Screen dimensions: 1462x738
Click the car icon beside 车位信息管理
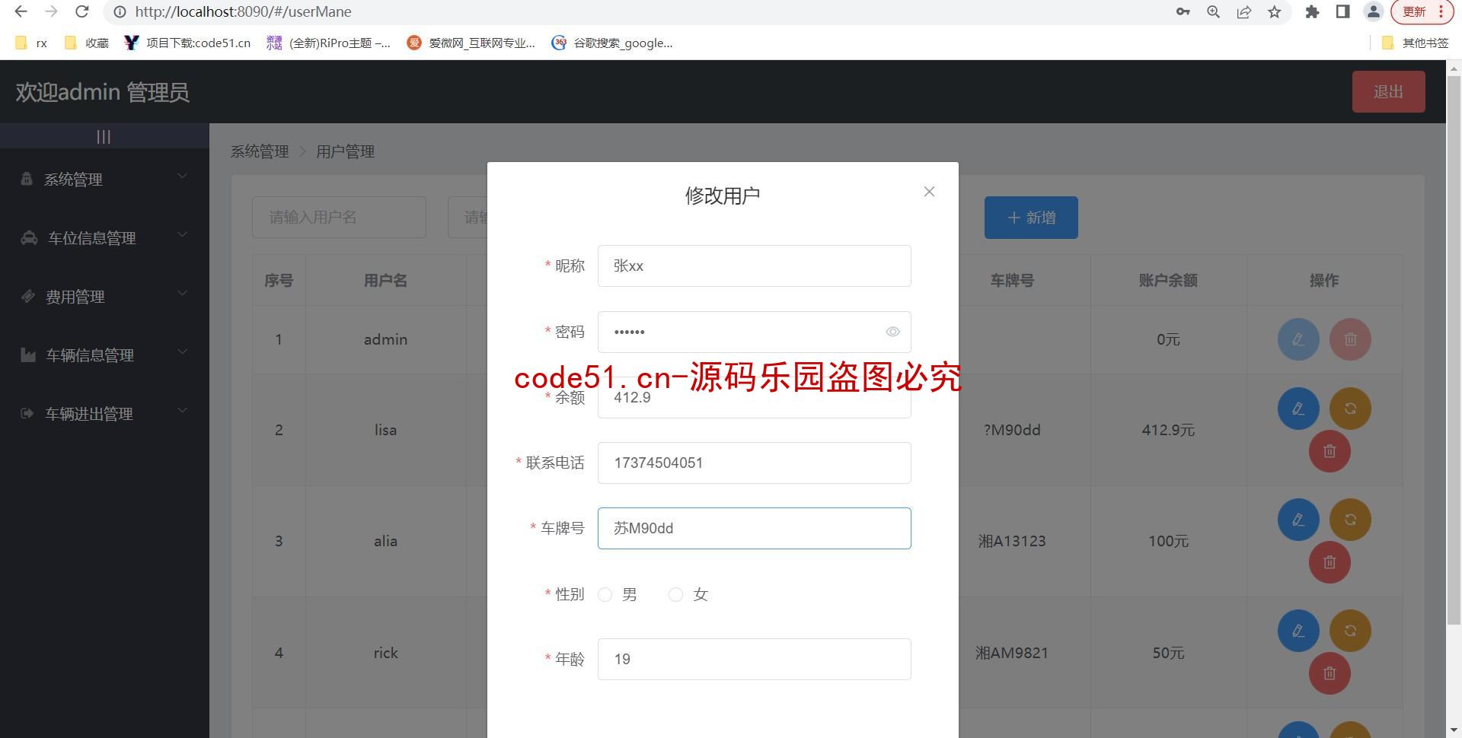tap(29, 238)
